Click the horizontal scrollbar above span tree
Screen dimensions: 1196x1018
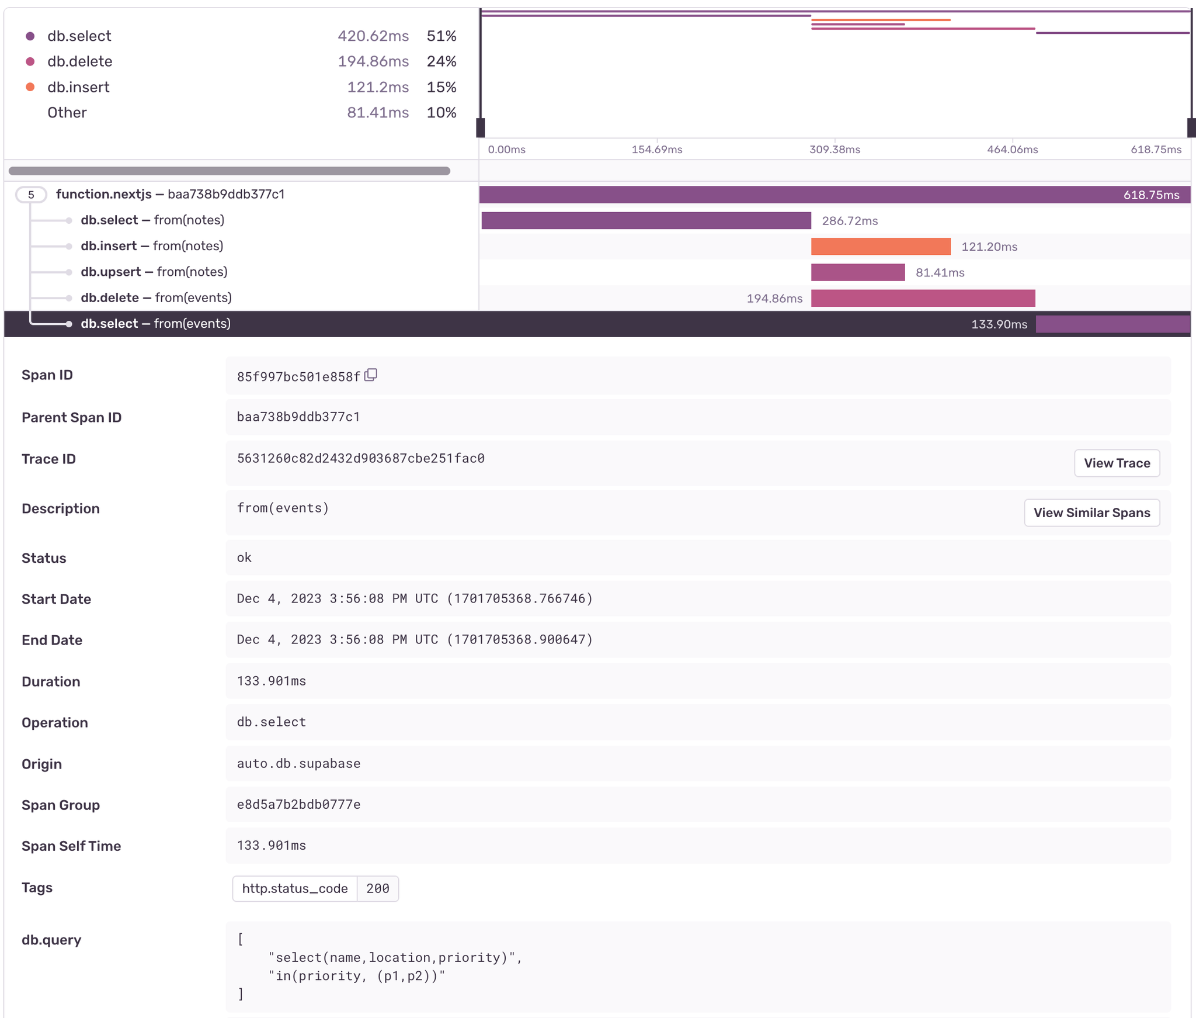pos(229,171)
